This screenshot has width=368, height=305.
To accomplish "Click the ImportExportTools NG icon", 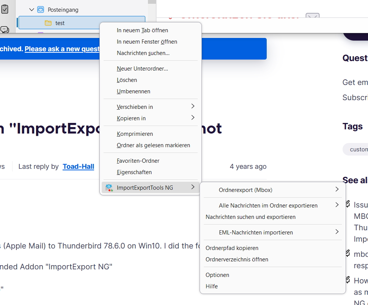I will [x=109, y=188].
